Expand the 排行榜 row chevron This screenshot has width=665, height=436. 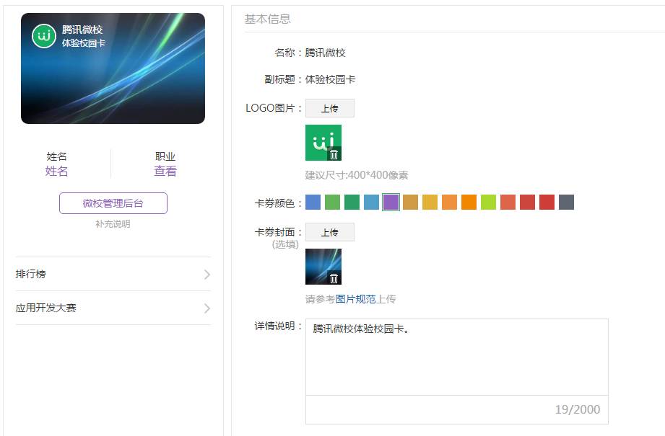click(x=207, y=275)
